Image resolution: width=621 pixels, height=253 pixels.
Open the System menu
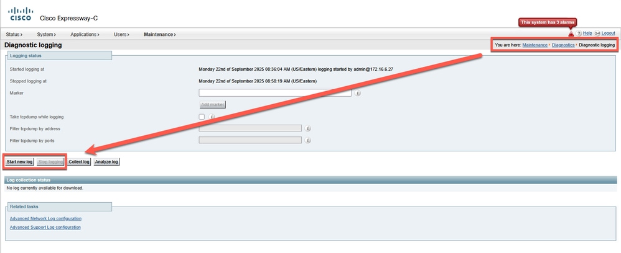[x=46, y=34]
